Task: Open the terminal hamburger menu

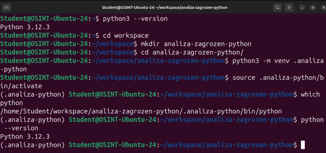Action: tap(289, 8)
